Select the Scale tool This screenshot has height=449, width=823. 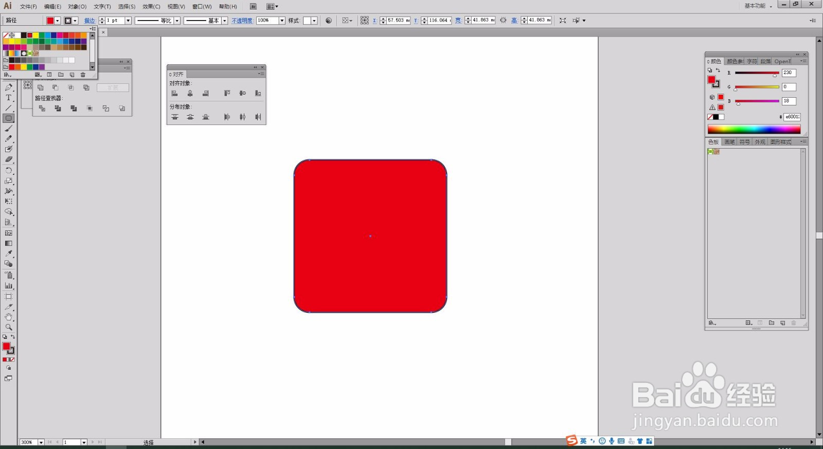pos(9,181)
